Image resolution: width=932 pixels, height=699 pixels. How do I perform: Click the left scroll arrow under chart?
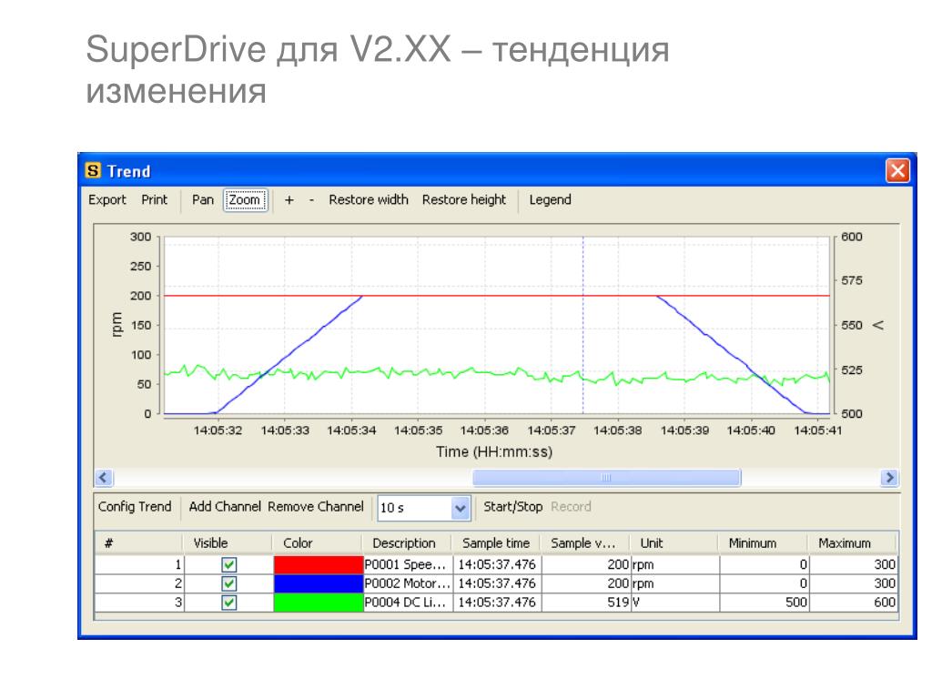104,477
